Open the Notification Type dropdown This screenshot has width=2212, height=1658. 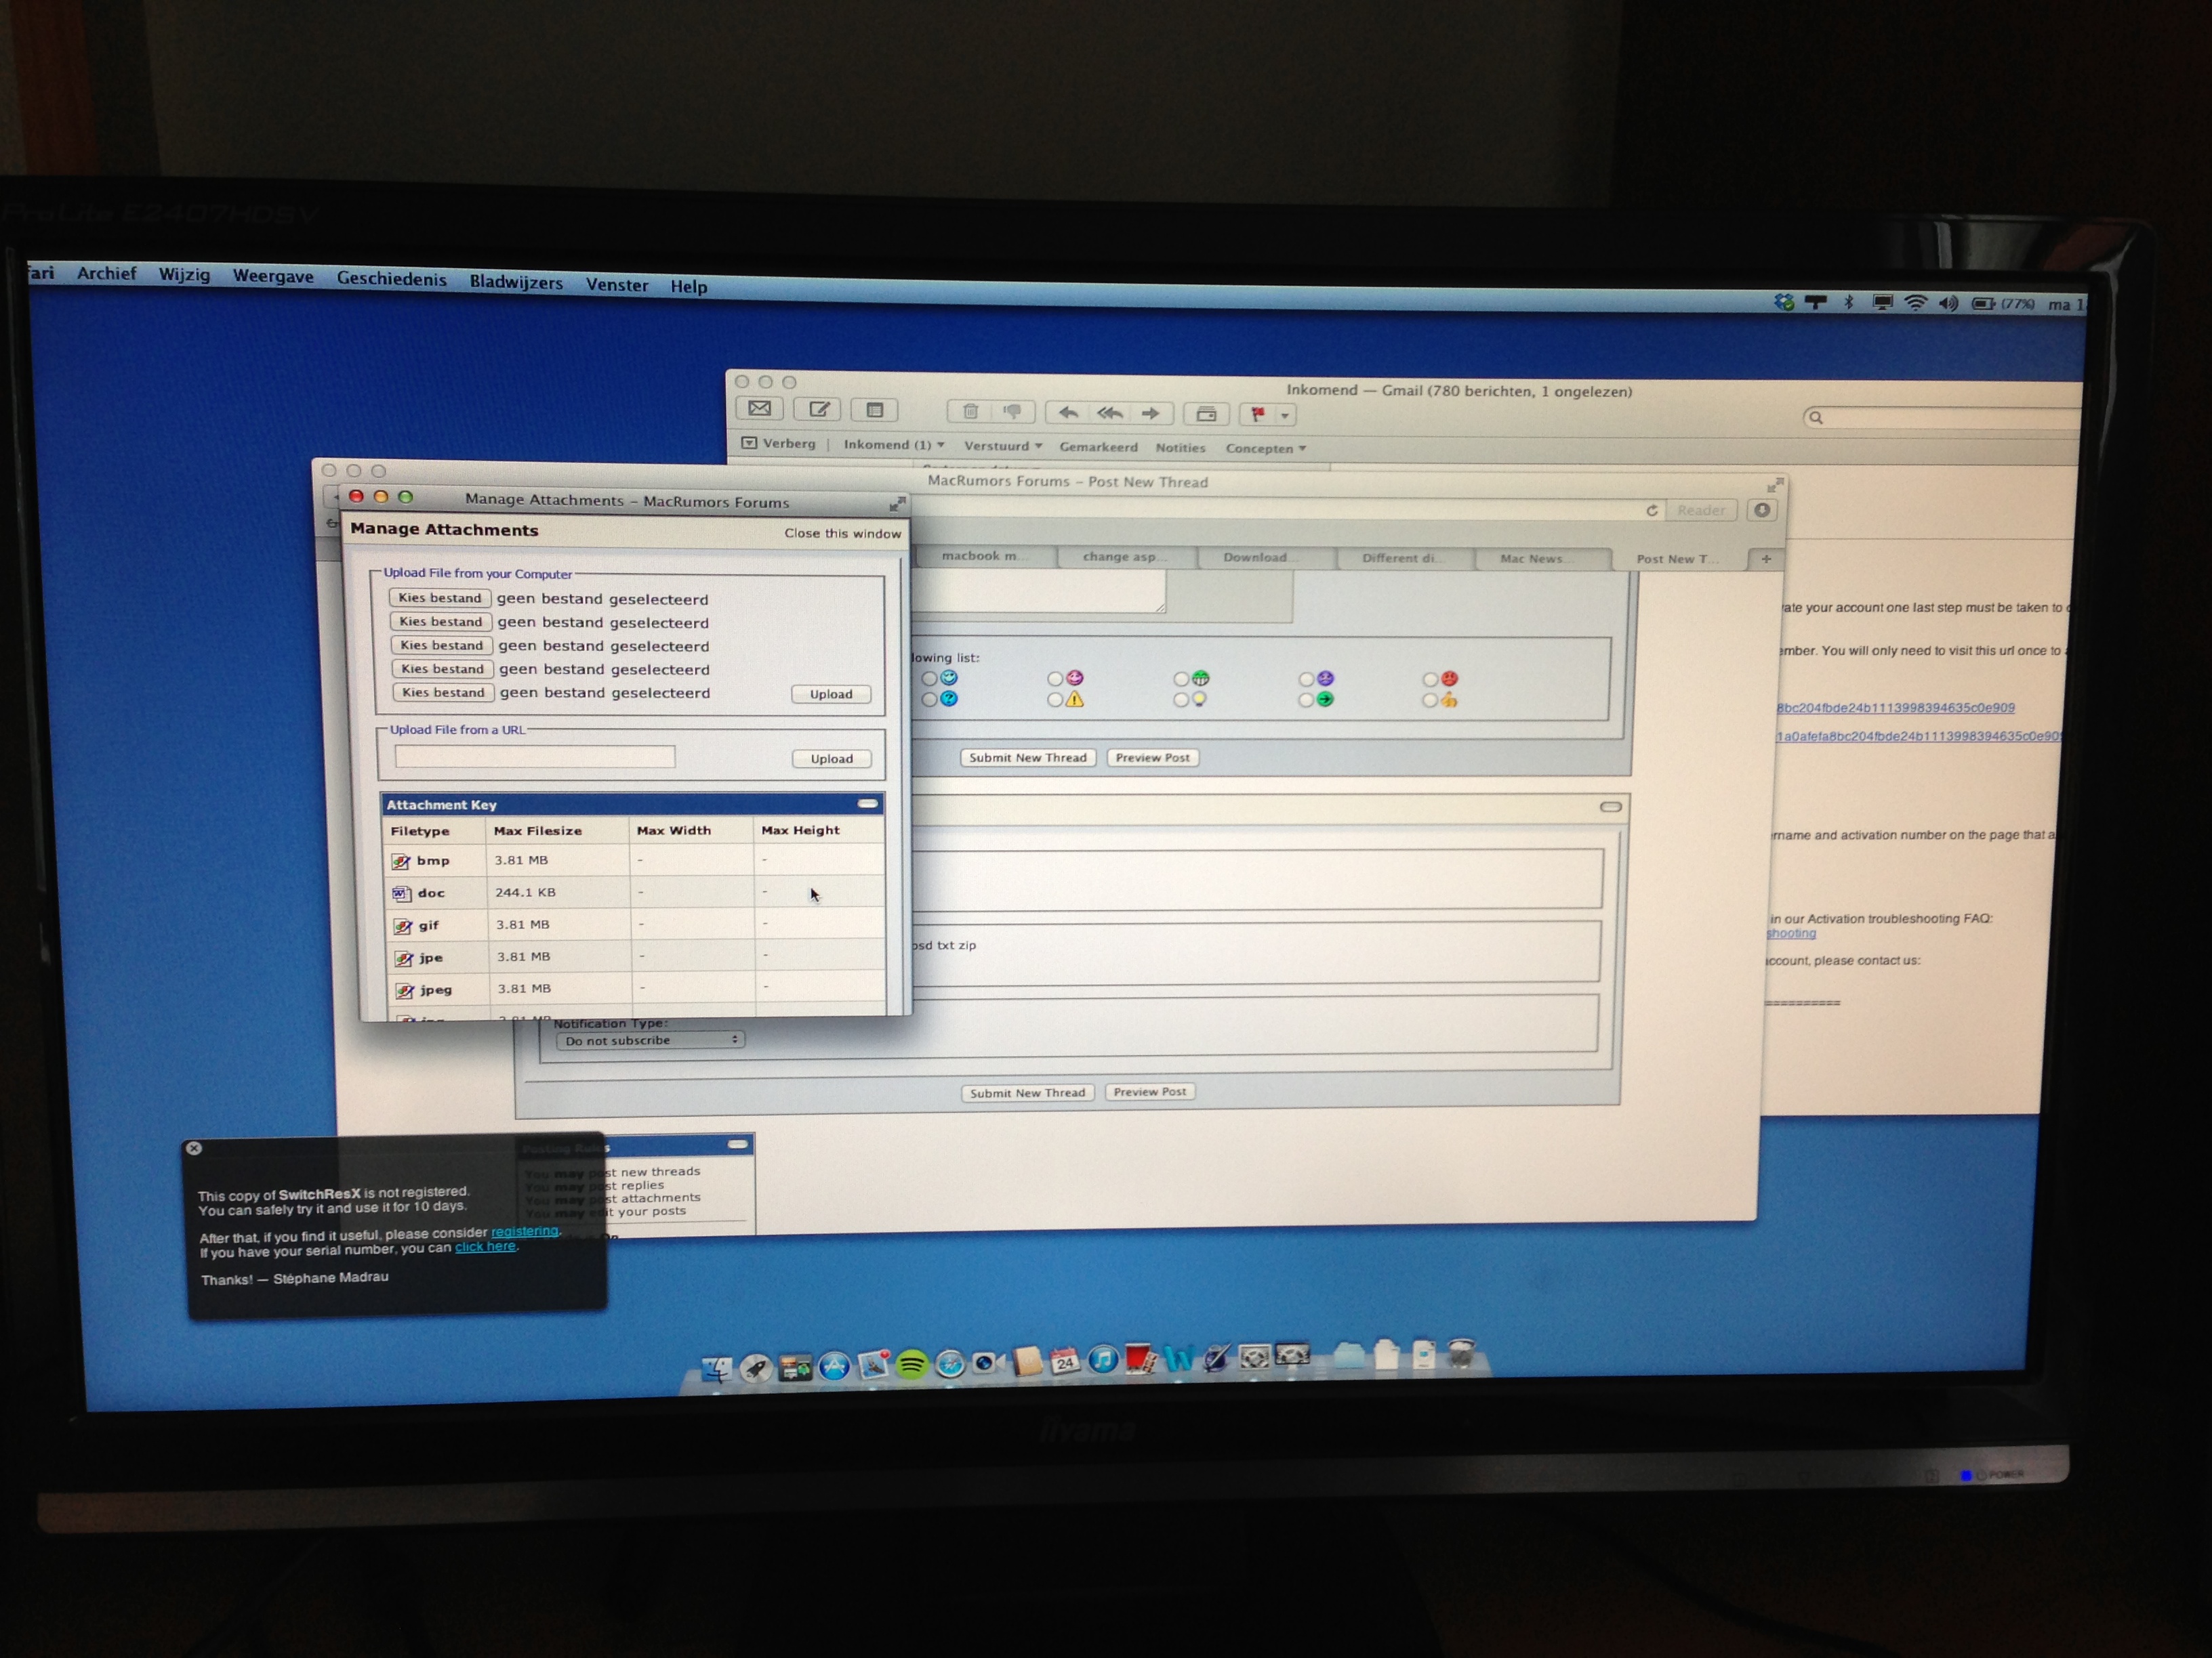pos(650,1040)
